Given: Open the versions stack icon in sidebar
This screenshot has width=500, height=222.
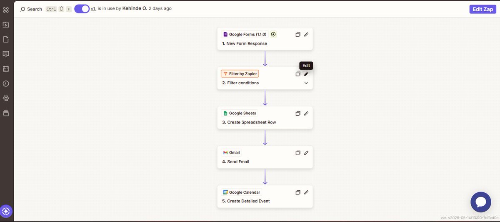Looking at the screenshot, I should click(x=6, y=113).
